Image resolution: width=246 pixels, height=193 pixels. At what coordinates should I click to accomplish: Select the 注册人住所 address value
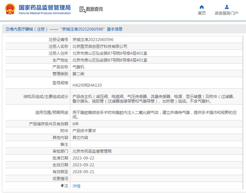coord(110,53)
